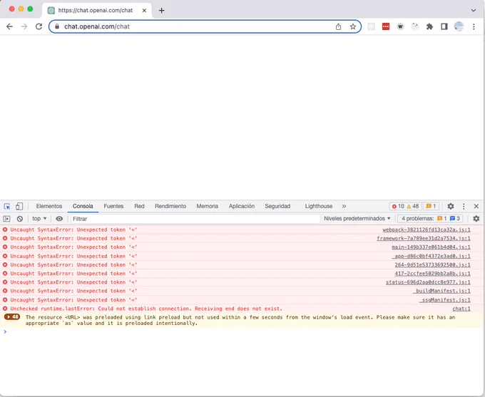Open the Aplicación tab
The height and width of the screenshot is (397, 485).
click(x=242, y=206)
